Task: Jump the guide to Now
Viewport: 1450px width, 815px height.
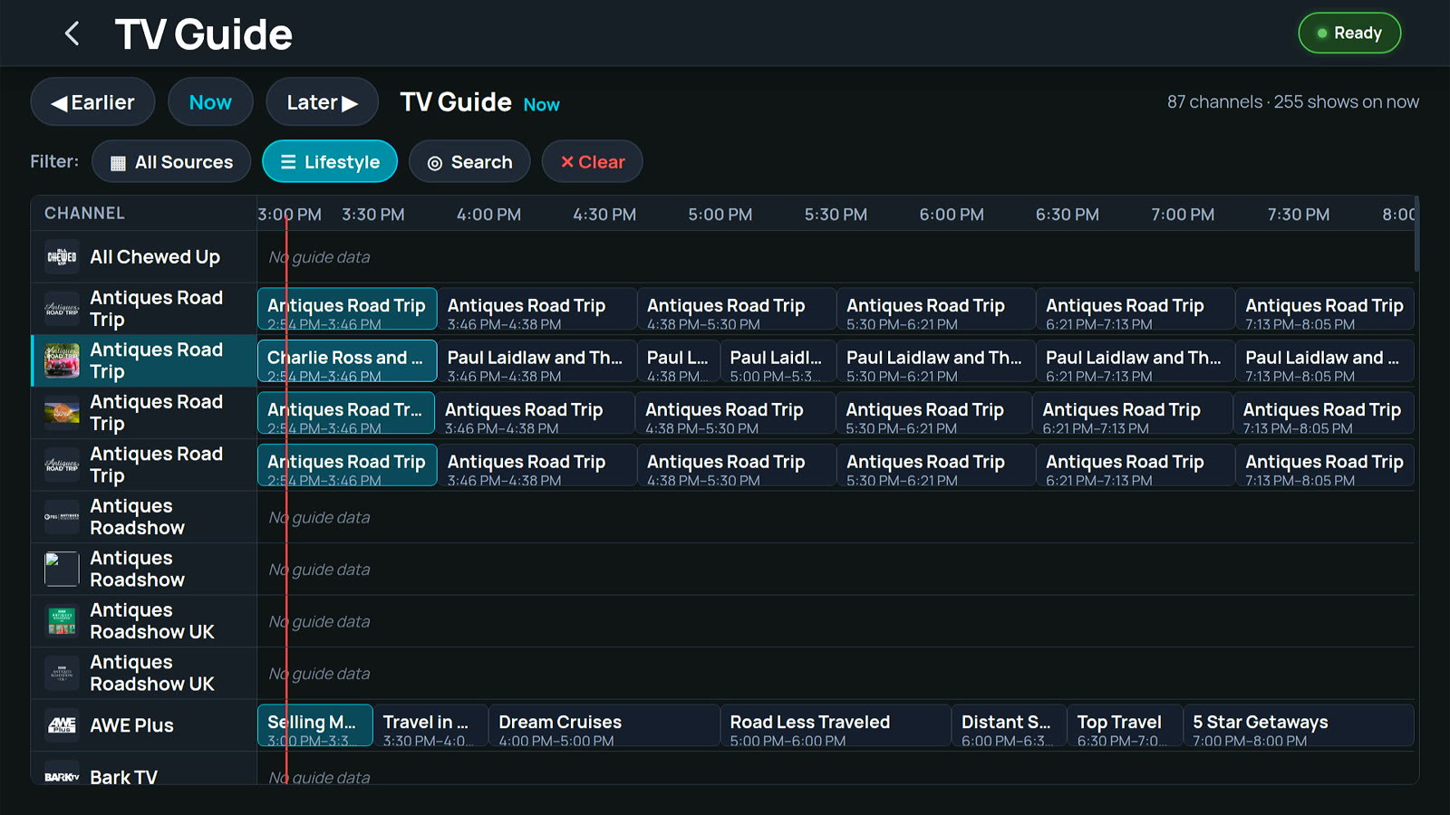Action: coord(210,102)
